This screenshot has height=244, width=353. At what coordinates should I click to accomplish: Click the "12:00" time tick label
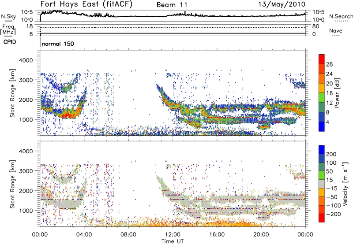(x=173, y=235)
